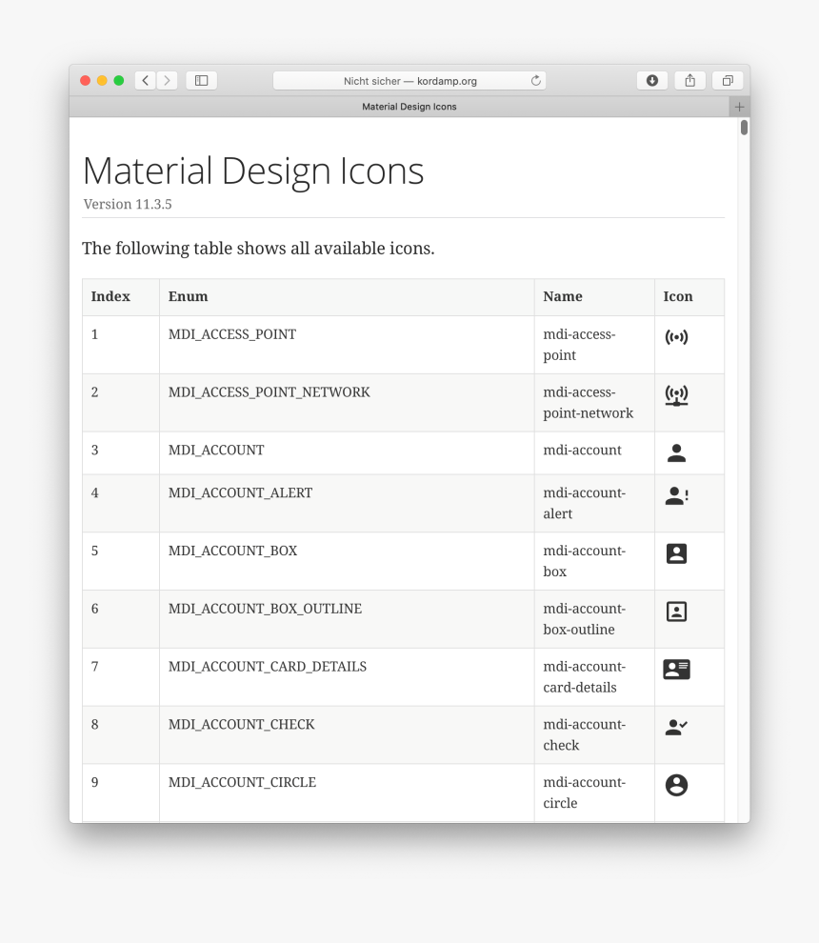Screen dimensions: 819x943
Task: Click the mdi-account-check name cell
Action: (594, 735)
